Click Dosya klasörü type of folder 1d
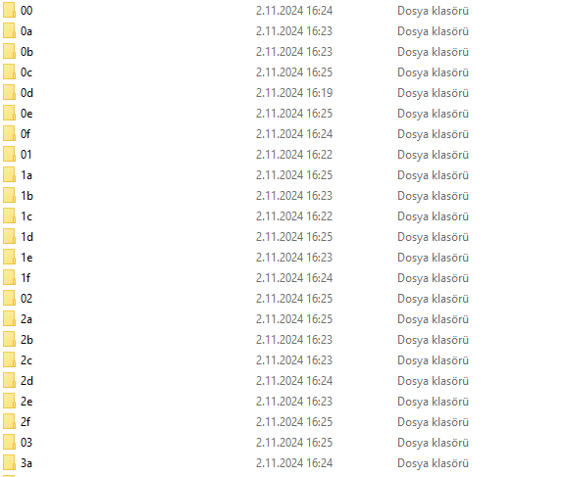 (x=433, y=237)
